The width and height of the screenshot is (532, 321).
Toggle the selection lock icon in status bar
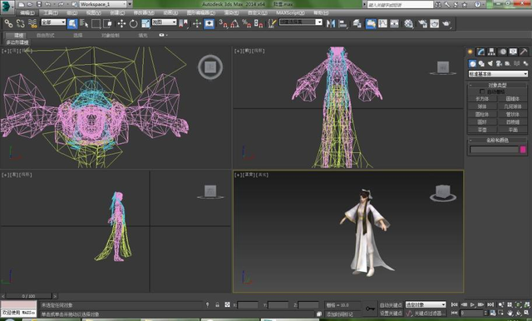click(217, 304)
